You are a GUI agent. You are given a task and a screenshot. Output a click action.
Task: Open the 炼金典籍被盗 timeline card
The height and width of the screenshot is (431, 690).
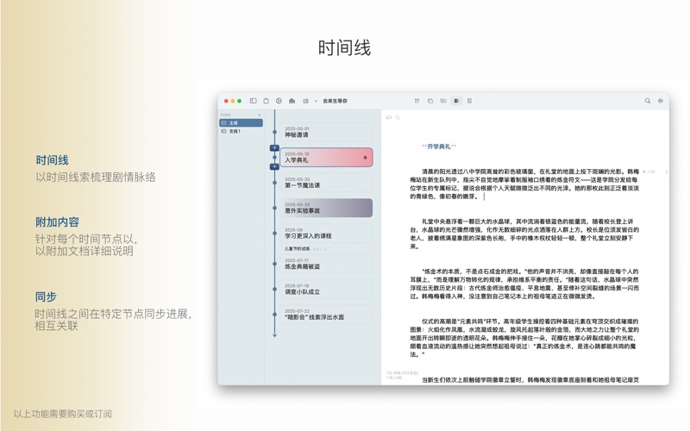pos(326,264)
